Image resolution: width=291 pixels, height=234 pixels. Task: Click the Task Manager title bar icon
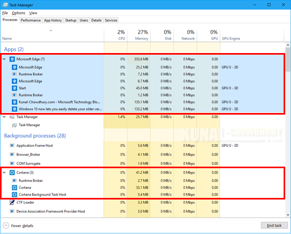tap(5, 5)
